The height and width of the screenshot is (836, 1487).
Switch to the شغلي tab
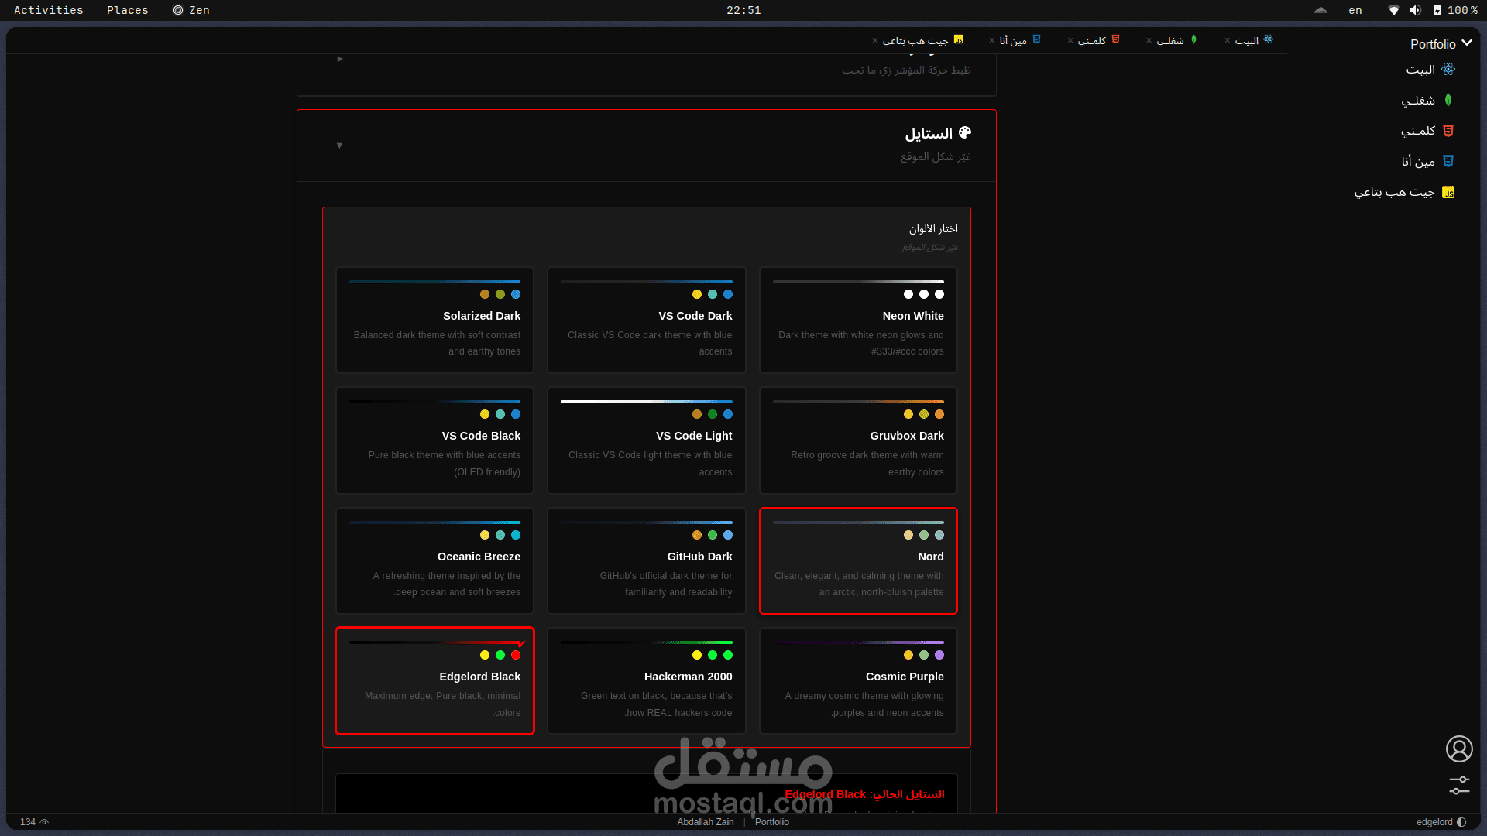(x=1170, y=40)
